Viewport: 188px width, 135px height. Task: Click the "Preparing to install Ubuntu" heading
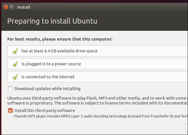(52, 21)
